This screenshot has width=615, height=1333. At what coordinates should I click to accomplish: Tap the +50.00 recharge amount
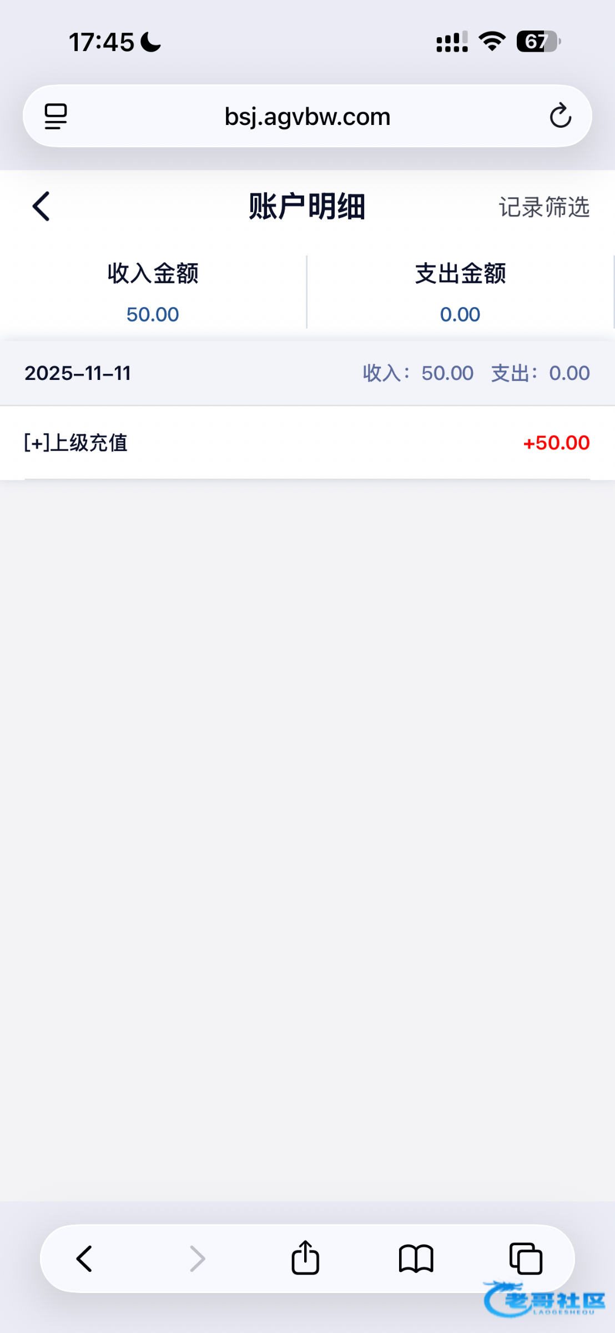pyautogui.click(x=556, y=443)
